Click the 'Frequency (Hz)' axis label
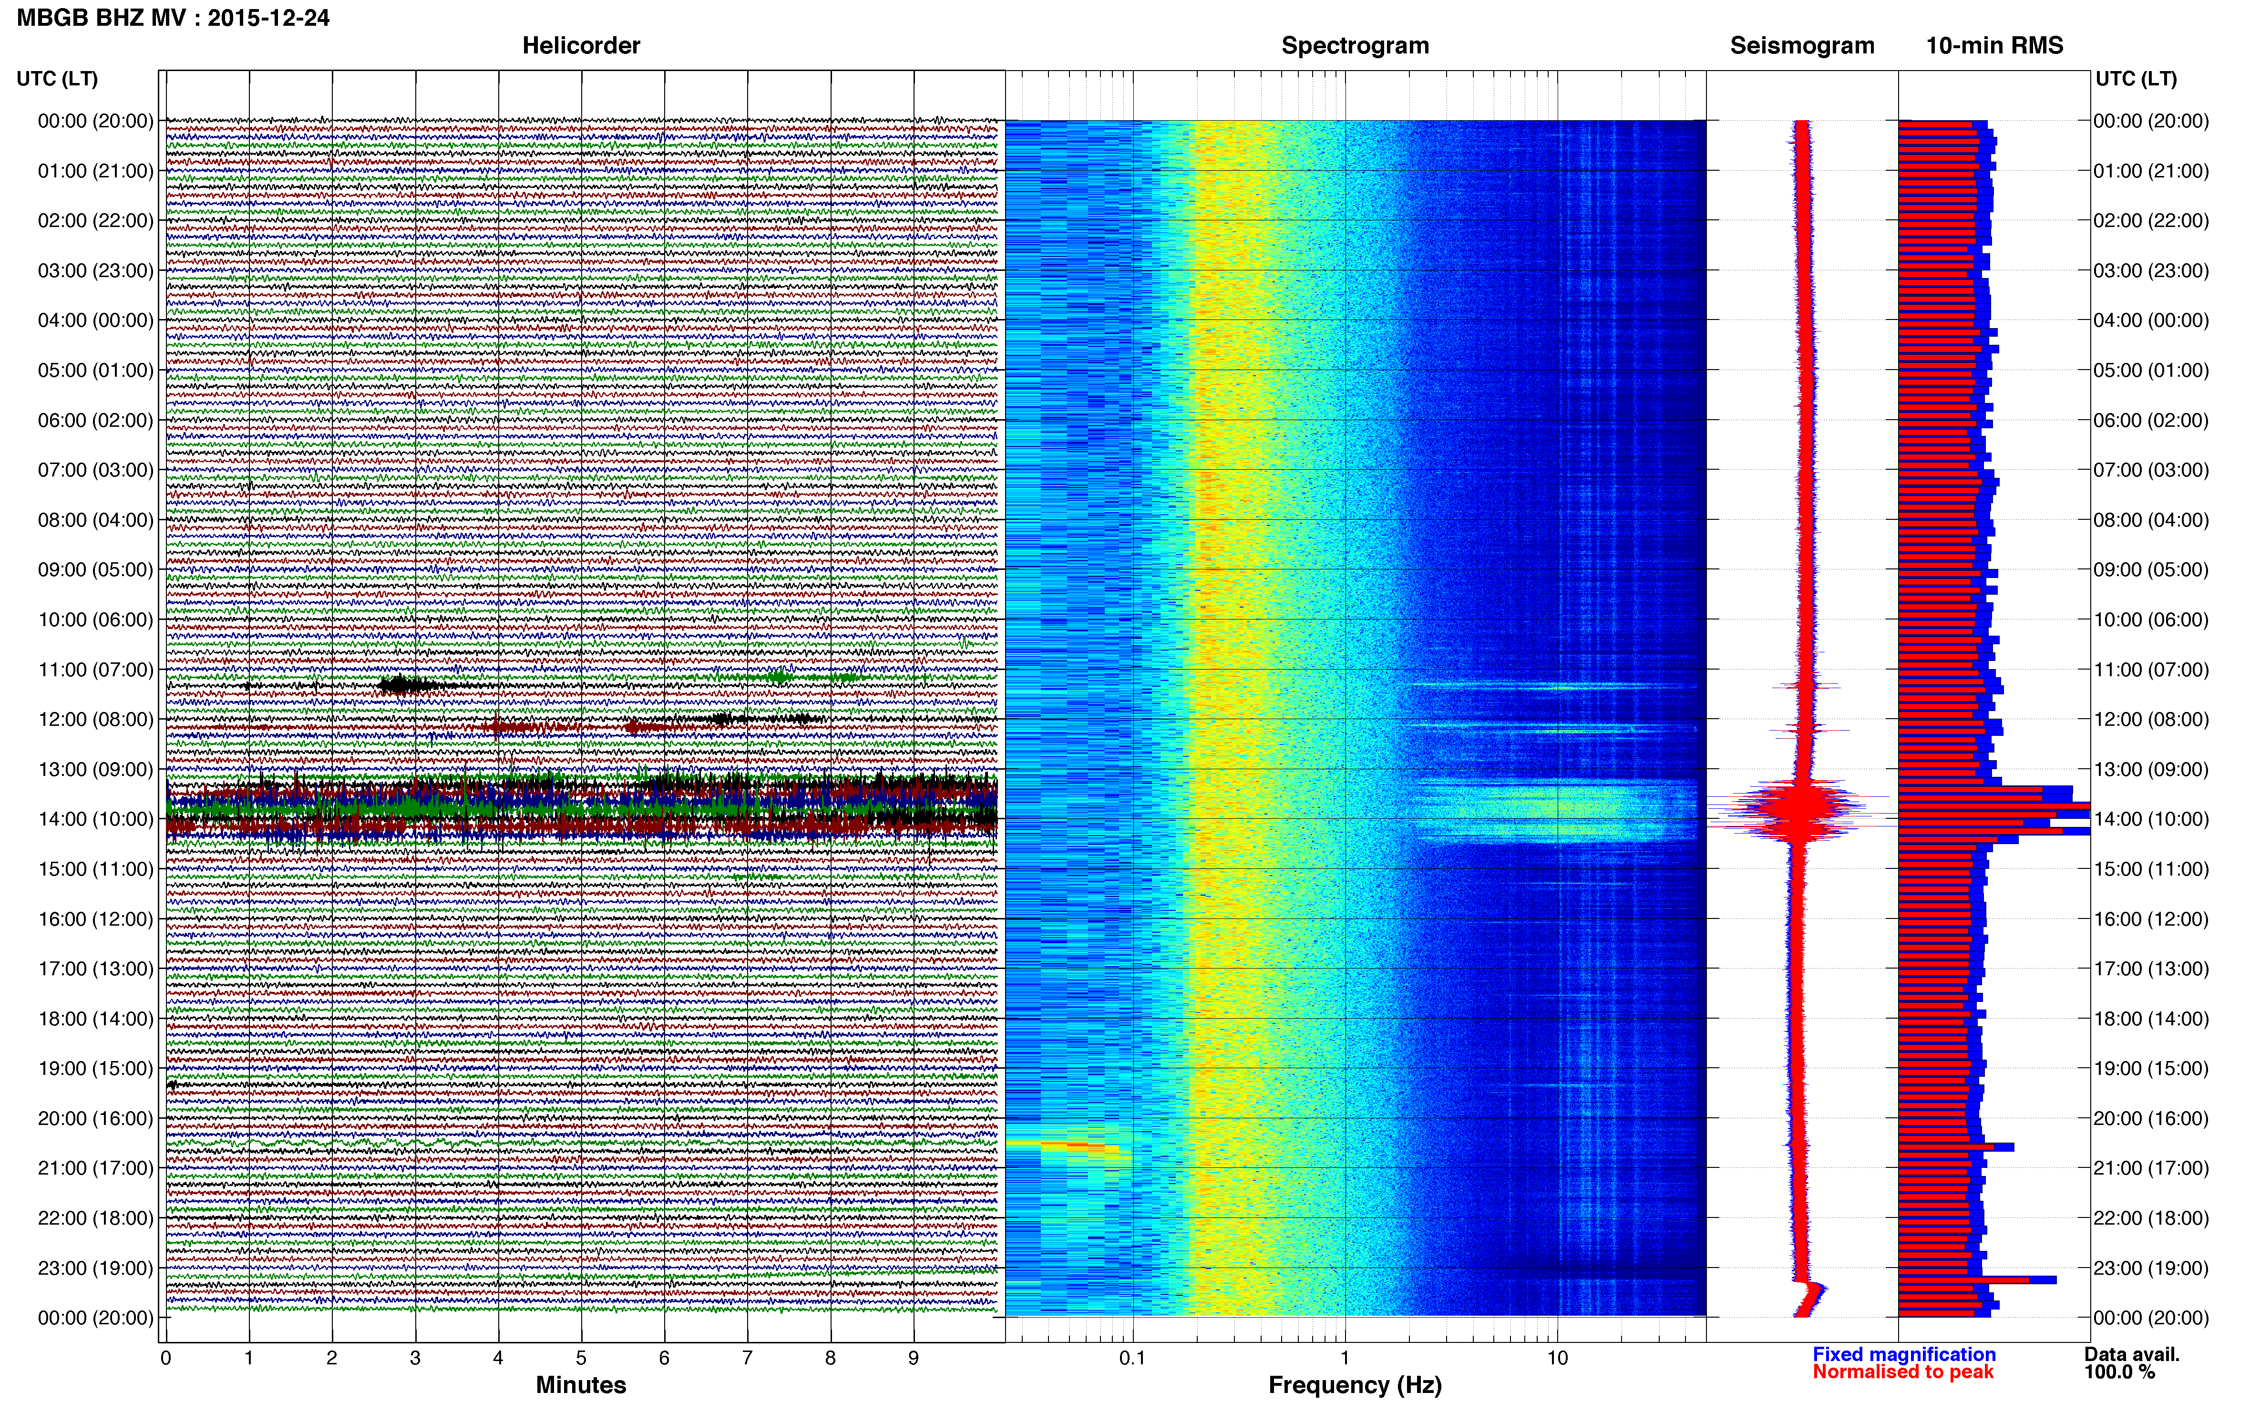Image resolution: width=2260 pixels, height=1413 pixels. pyautogui.click(x=1355, y=1385)
